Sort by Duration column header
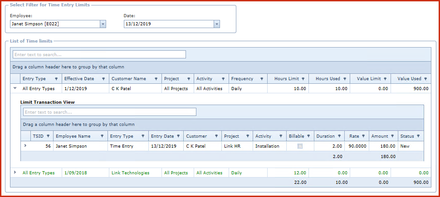The height and width of the screenshot is (197, 440). pyautogui.click(x=325, y=136)
